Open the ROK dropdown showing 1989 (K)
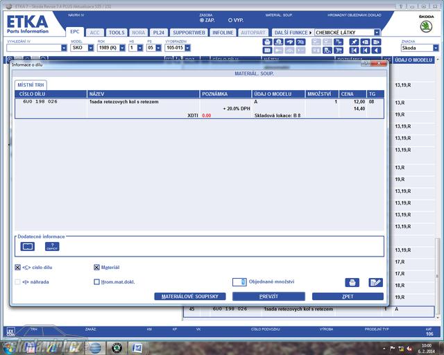The image size is (444, 355). click(x=122, y=48)
